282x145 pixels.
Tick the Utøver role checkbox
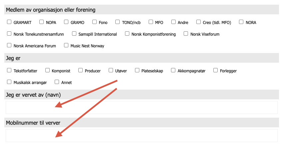point(111,70)
